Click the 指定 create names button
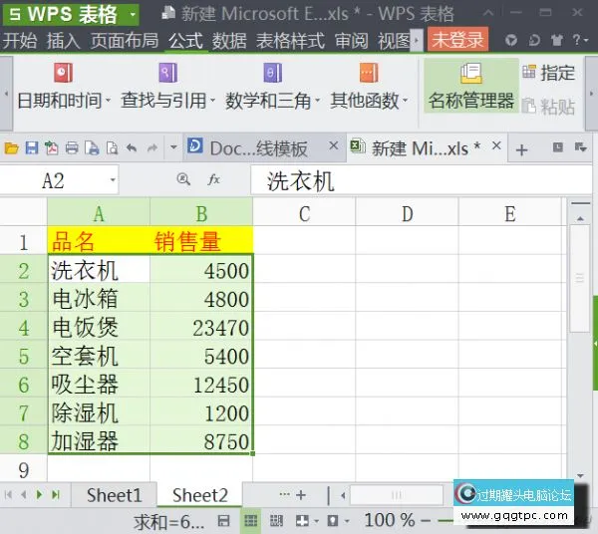The height and width of the screenshot is (534, 598). tap(548, 73)
